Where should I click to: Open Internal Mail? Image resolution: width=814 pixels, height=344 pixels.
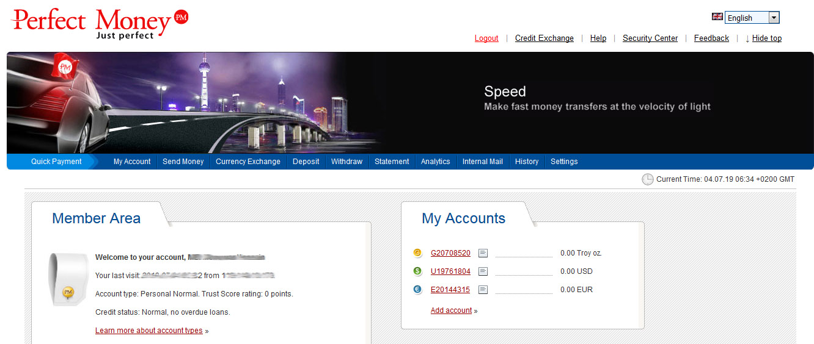click(483, 162)
